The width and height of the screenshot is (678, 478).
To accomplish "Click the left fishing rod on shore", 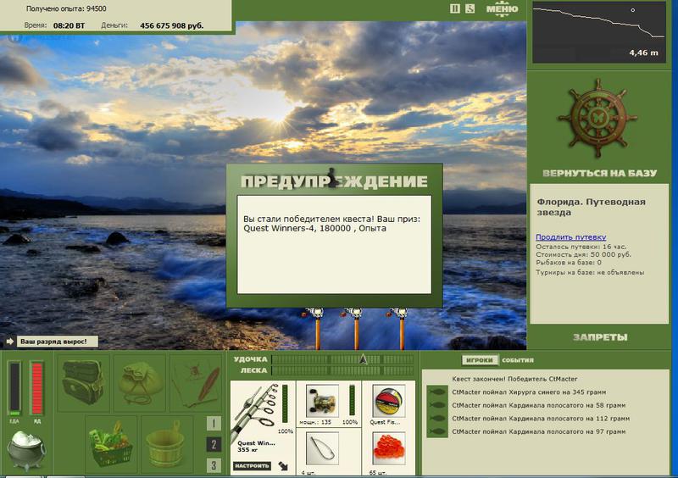I will tap(318, 328).
